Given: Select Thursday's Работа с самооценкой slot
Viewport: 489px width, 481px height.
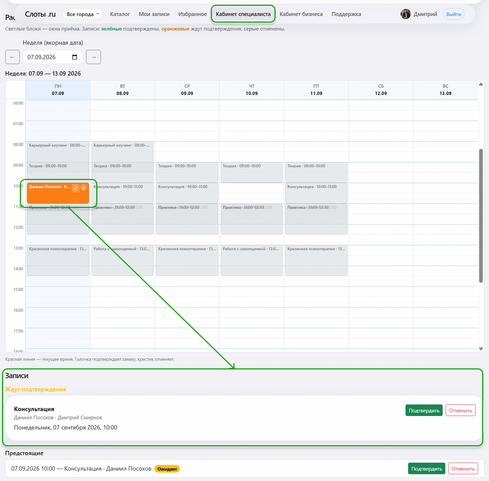Looking at the screenshot, I should [252, 260].
